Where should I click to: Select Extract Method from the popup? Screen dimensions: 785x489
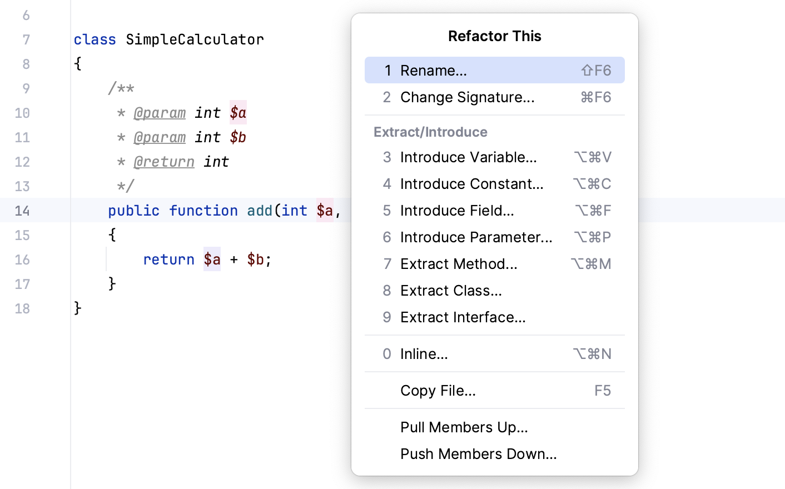pyautogui.click(x=459, y=264)
